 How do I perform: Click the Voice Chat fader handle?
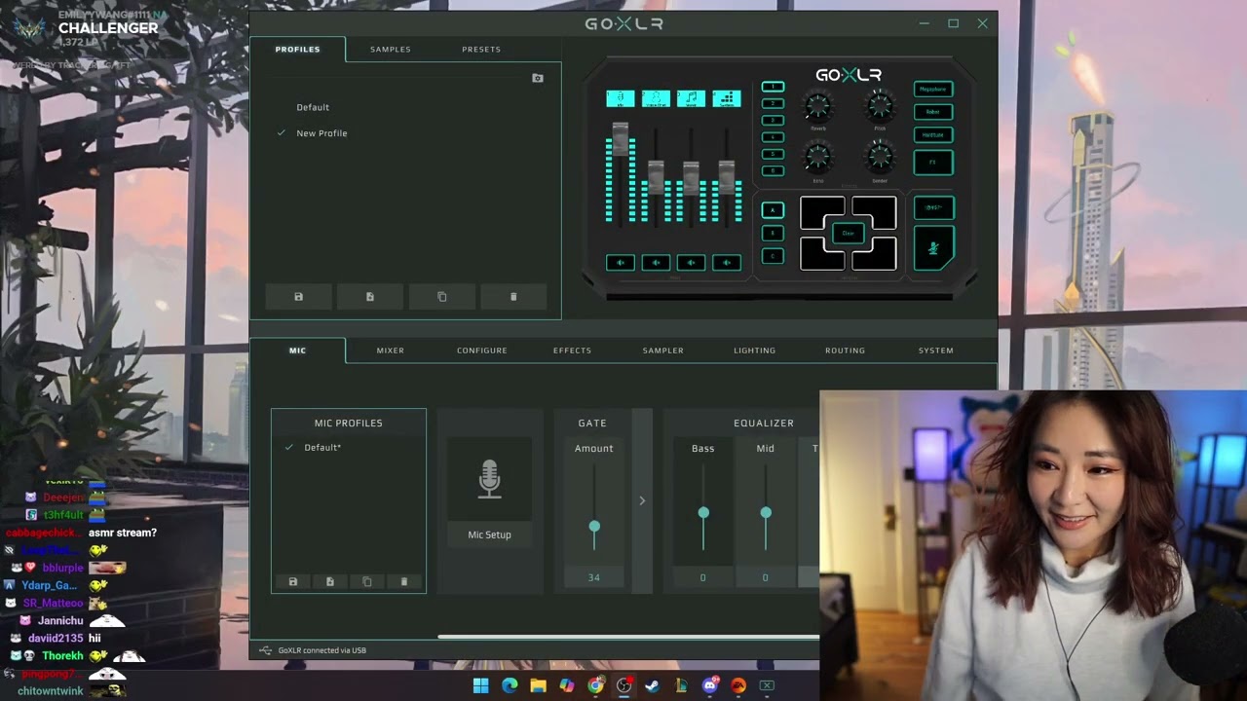click(656, 177)
